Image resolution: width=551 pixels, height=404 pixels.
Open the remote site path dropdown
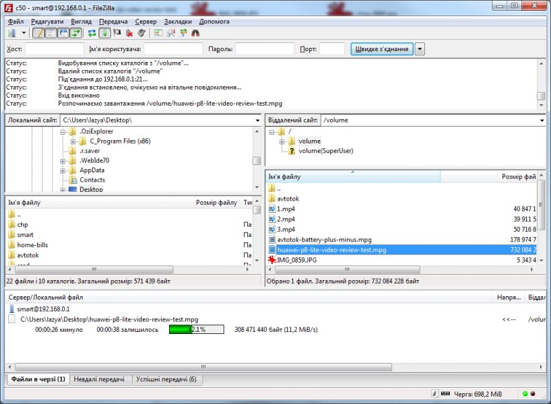click(542, 121)
